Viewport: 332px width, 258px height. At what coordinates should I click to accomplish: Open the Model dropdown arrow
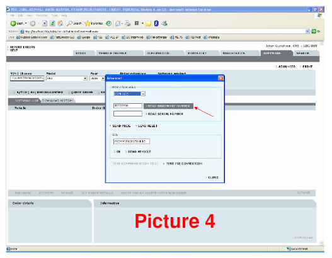tap(85, 79)
